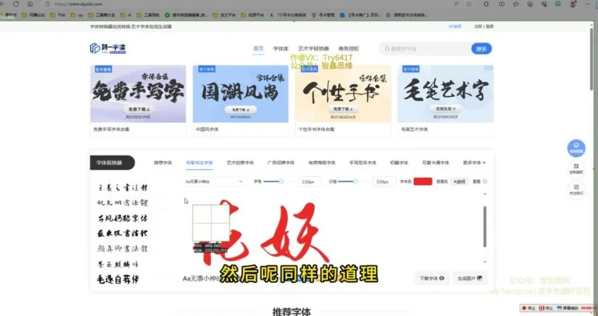Open the 版权授权 floating sidebar icon

pyautogui.click(x=576, y=168)
